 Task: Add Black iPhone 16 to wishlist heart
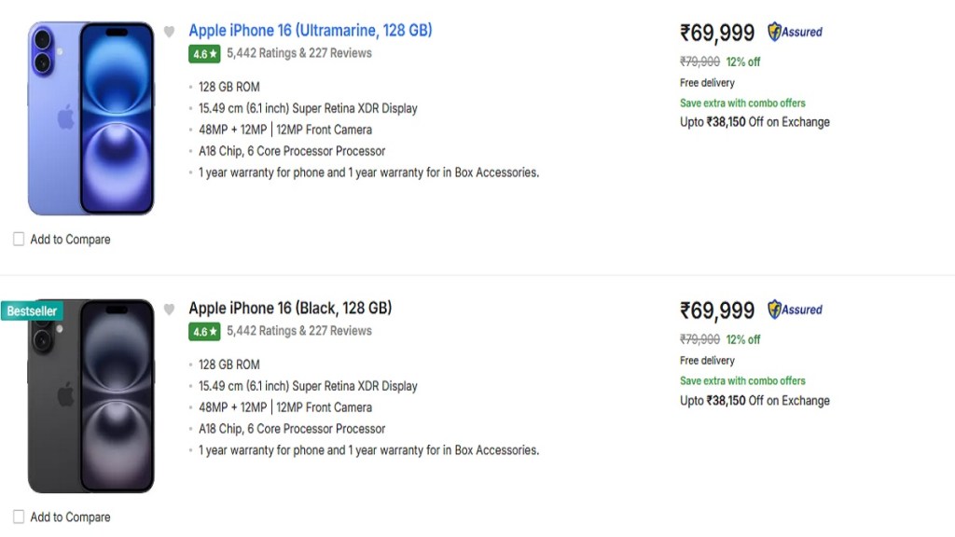169,310
